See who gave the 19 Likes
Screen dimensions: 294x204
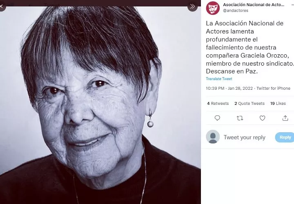pyautogui.click(x=278, y=104)
